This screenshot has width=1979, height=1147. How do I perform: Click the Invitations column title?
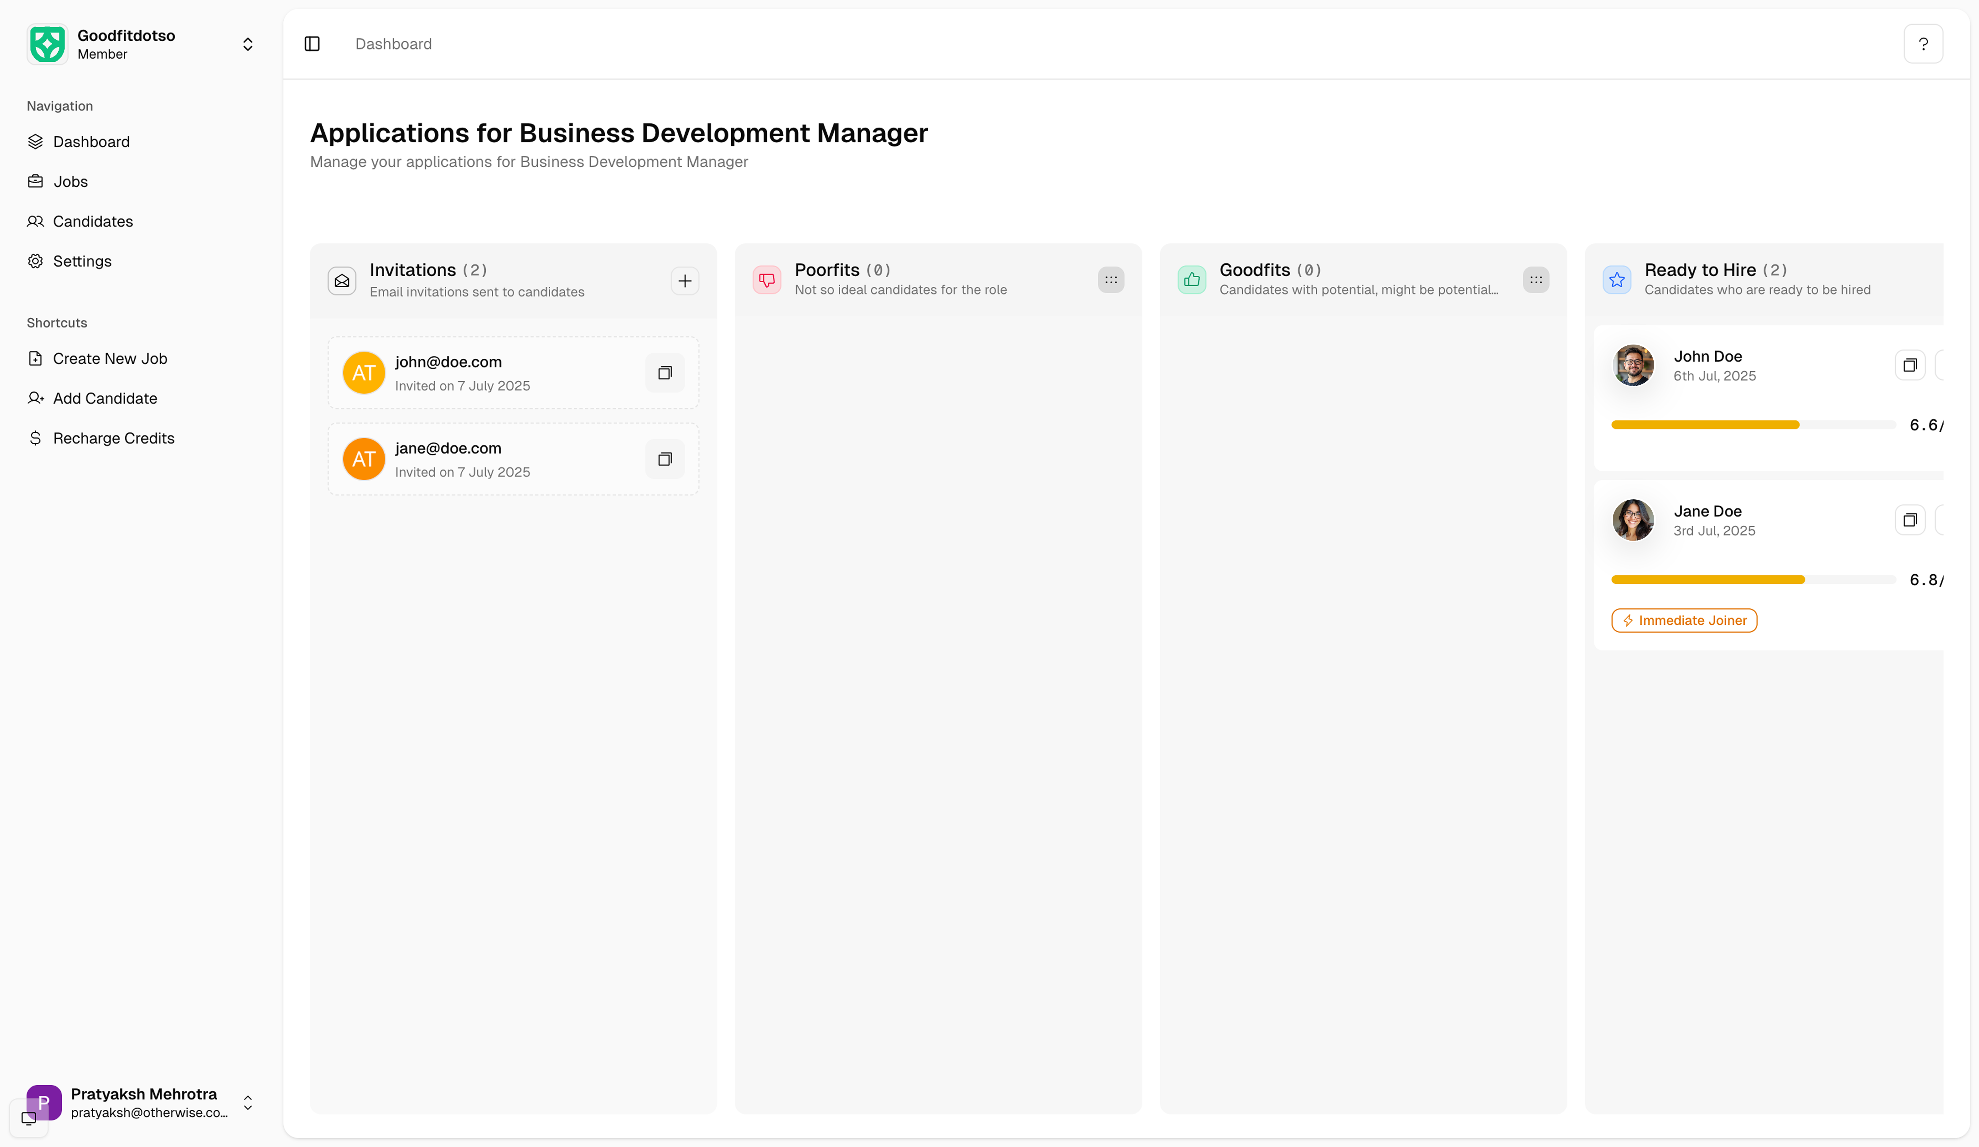coord(412,270)
